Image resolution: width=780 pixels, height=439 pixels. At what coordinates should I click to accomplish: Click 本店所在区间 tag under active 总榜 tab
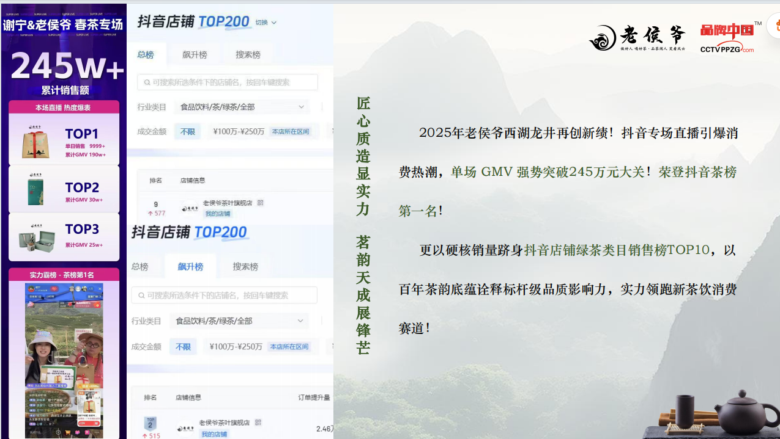291,131
